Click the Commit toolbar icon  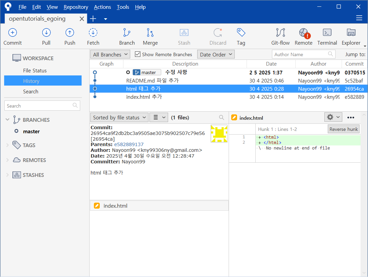click(13, 32)
